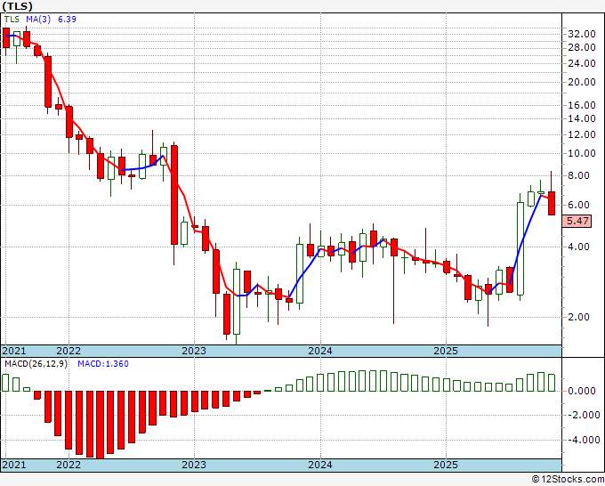Click the 24.00 price axis label
Screen dimensions: 605x486
point(582,63)
